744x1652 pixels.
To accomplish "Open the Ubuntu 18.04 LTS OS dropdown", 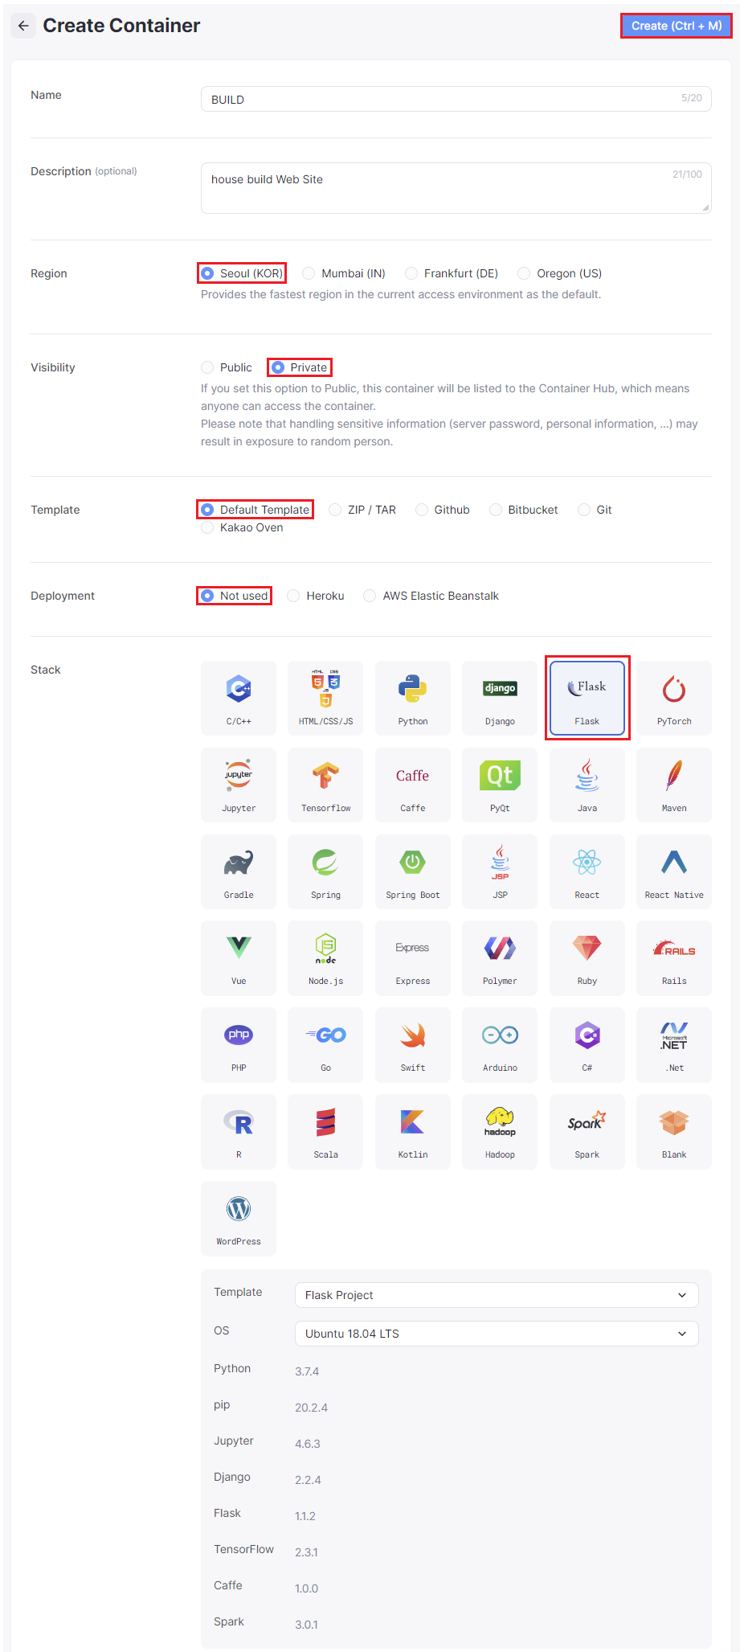I will [497, 1334].
